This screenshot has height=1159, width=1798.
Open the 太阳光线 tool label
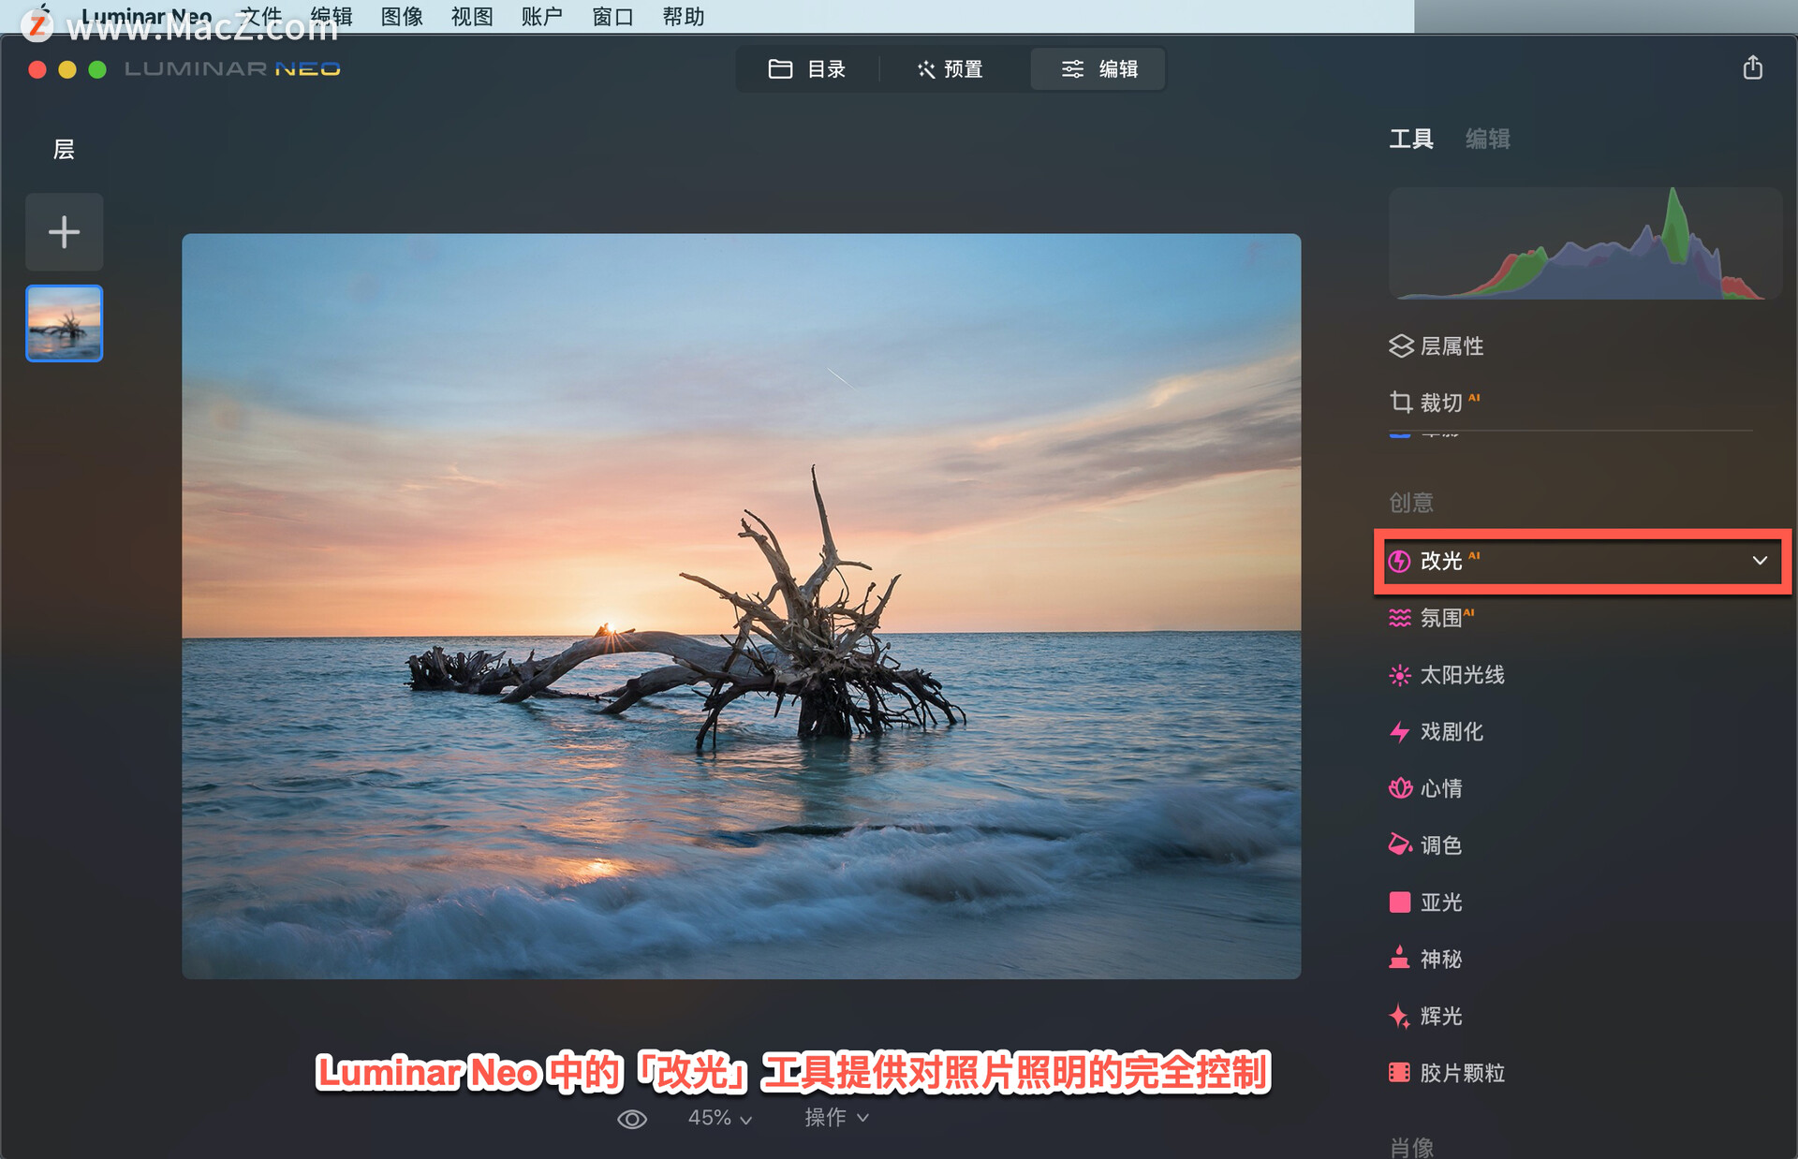(1462, 675)
